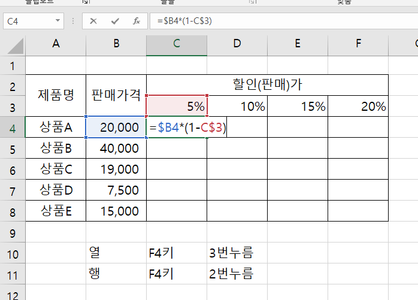This screenshot has height=300, width=418.
Task: Select the 40,000 price cell
Action: pyautogui.click(x=116, y=148)
